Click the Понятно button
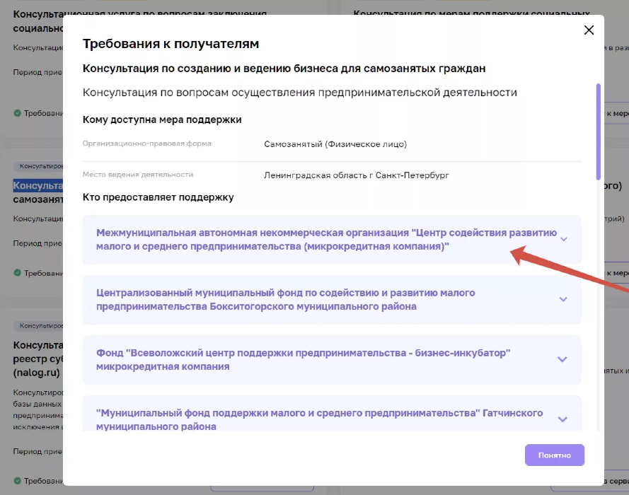The image size is (629, 495). pyautogui.click(x=554, y=455)
